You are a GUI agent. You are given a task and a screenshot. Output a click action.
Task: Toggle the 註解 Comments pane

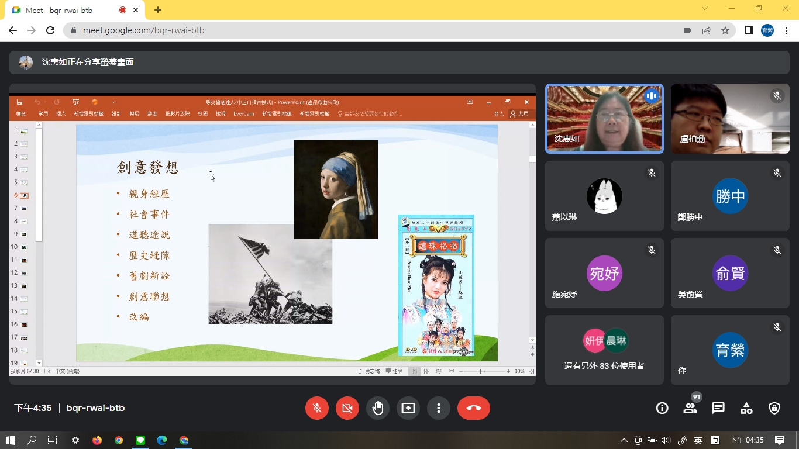(394, 371)
